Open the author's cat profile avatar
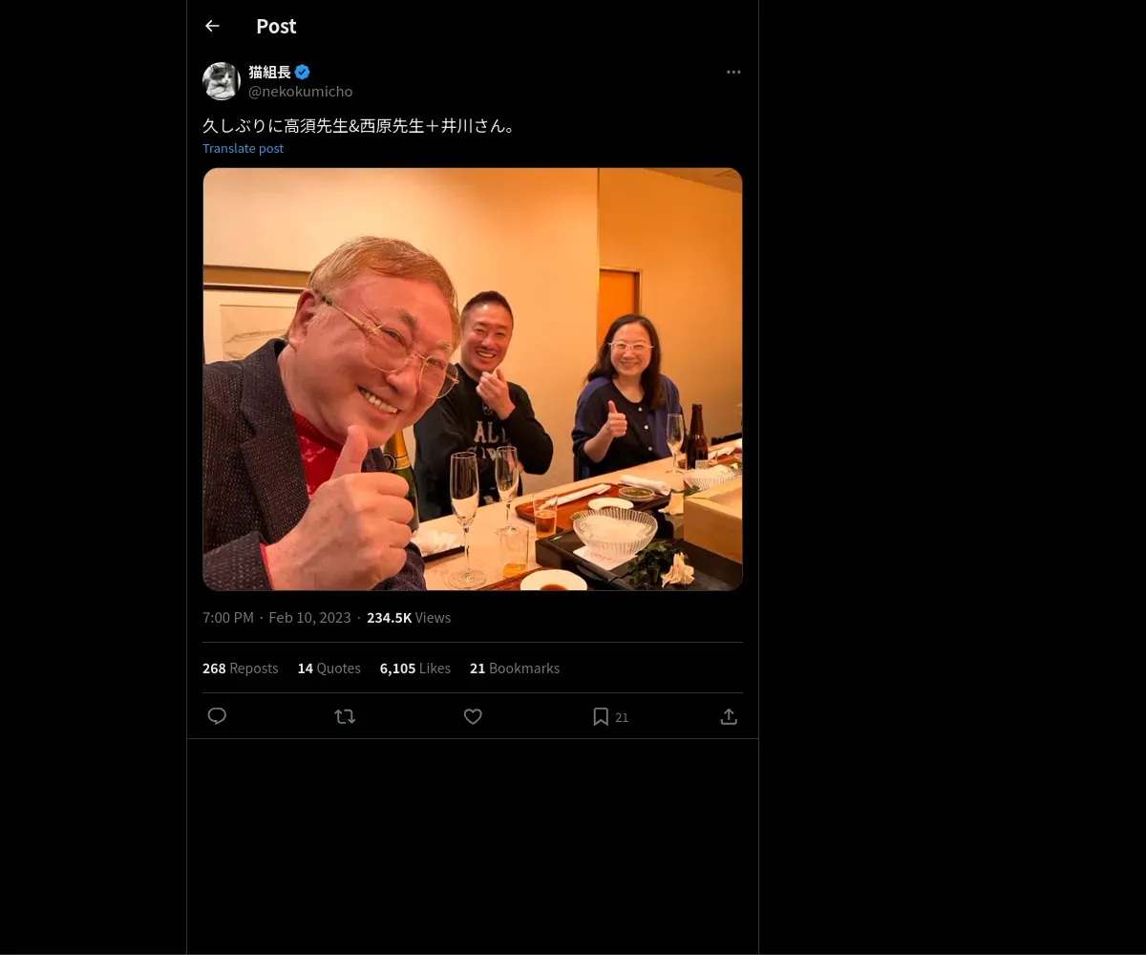 (222, 81)
